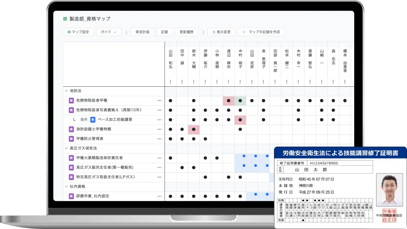Click the 危険物取扱者甲種 row label

pyautogui.click(x=92, y=100)
